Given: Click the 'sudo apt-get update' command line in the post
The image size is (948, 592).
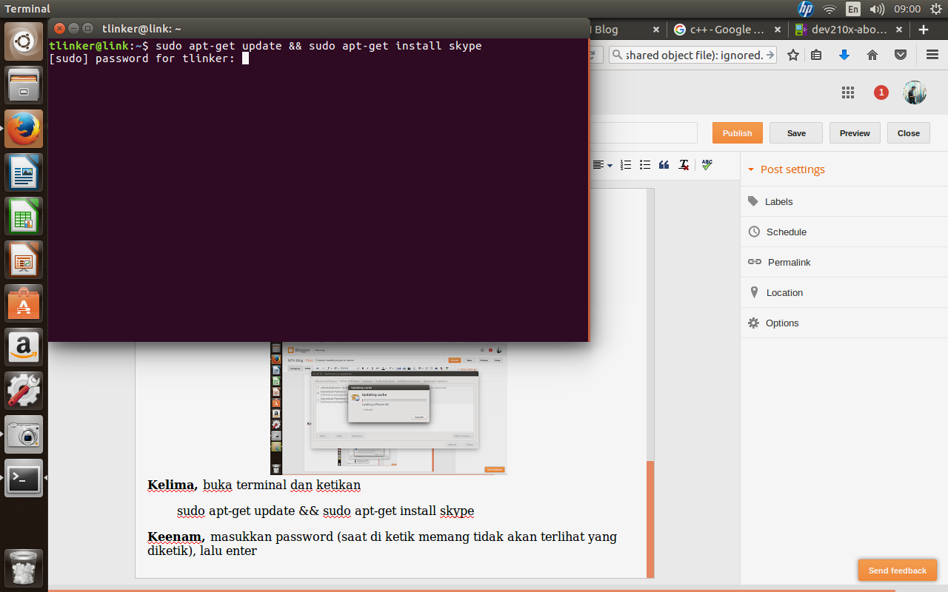Looking at the screenshot, I should (325, 511).
